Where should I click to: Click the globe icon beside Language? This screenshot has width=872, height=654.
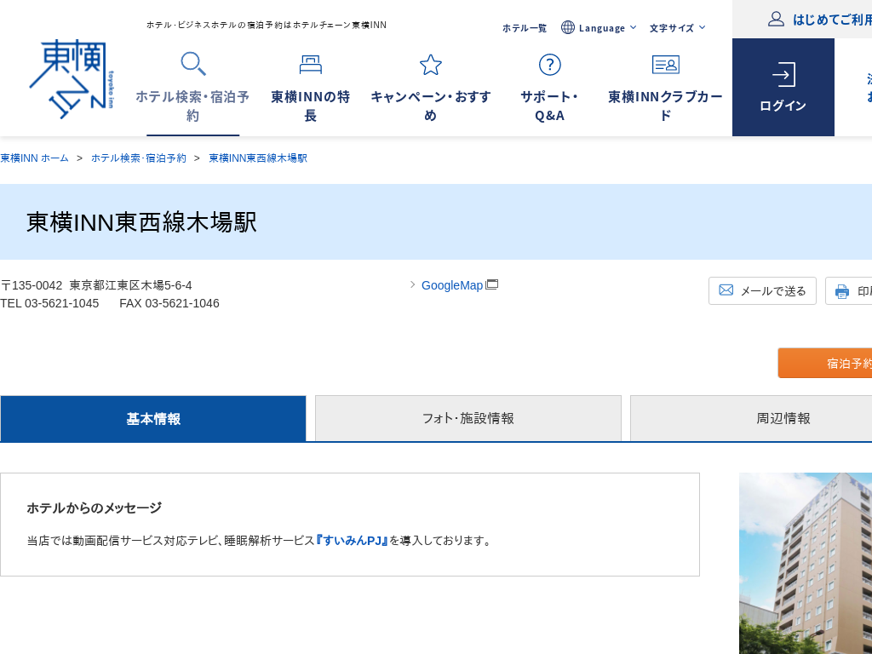(x=567, y=27)
